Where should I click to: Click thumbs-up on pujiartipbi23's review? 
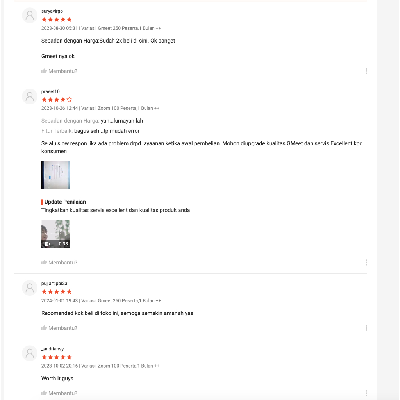[44, 328]
